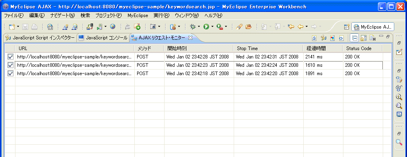This screenshot has width=407, height=157.
Task: Open the Debug dropdown arrow
Action: pos(199,27)
